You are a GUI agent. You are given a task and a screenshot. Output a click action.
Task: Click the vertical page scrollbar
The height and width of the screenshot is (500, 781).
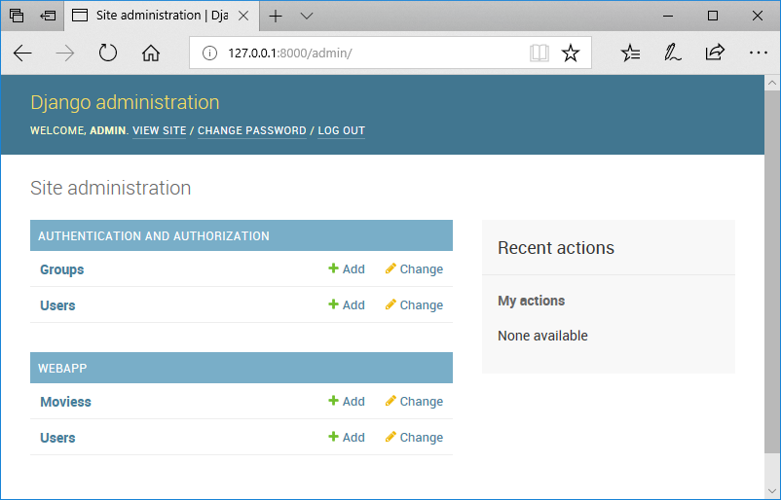(772, 292)
